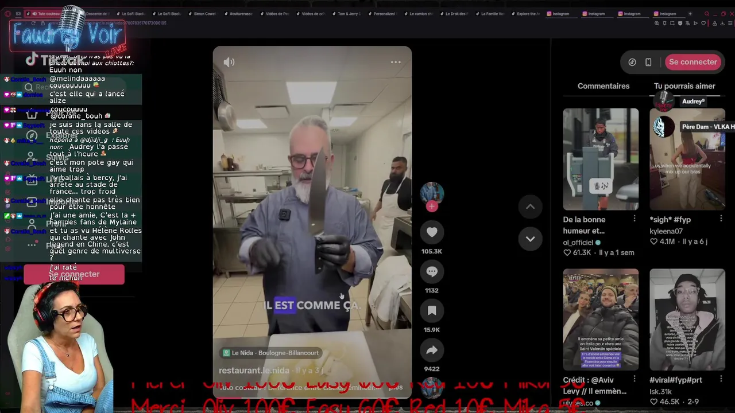Click the 4.1M likes count text
Viewport: 735px width, 413px height.
pyautogui.click(x=666, y=241)
